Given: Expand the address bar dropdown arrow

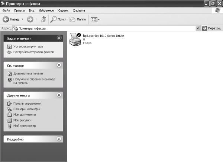Looking at the screenshot, I should (198, 28).
